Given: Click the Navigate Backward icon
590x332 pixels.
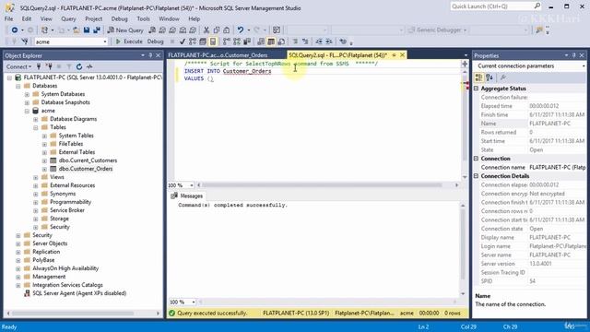Looking at the screenshot, I should pyautogui.click(x=15, y=30).
